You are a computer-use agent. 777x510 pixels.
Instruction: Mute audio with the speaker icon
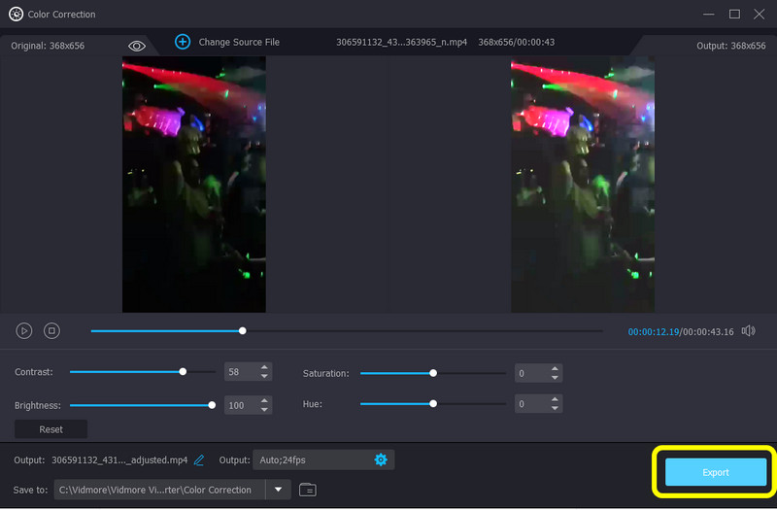pos(748,330)
